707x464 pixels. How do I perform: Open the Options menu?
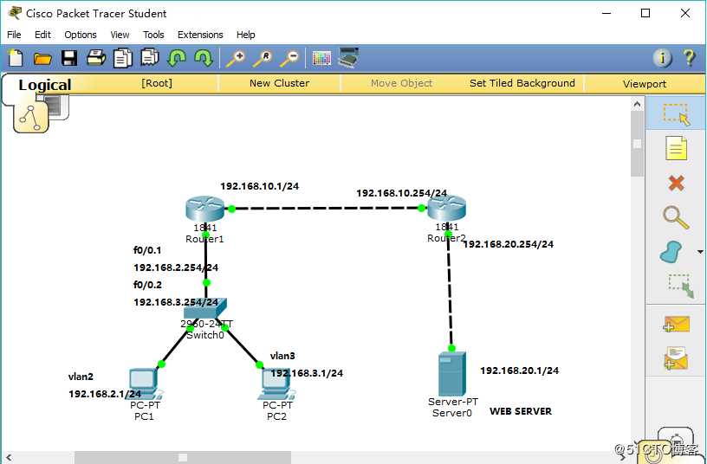tap(81, 35)
